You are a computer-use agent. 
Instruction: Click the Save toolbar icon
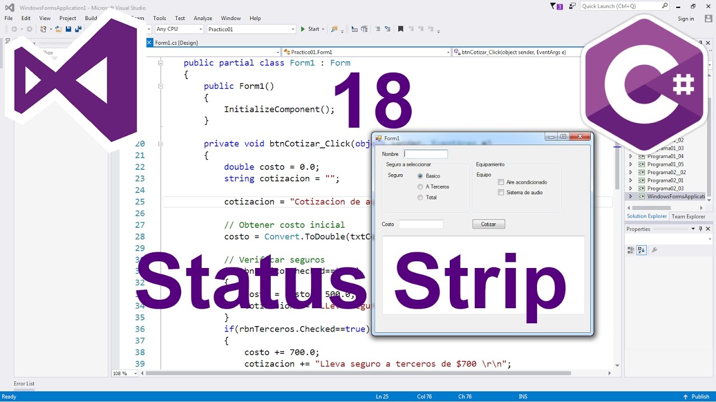point(68,29)
